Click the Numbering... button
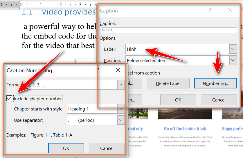The width and height of the screenshot is (243, 158). (215, 83)
